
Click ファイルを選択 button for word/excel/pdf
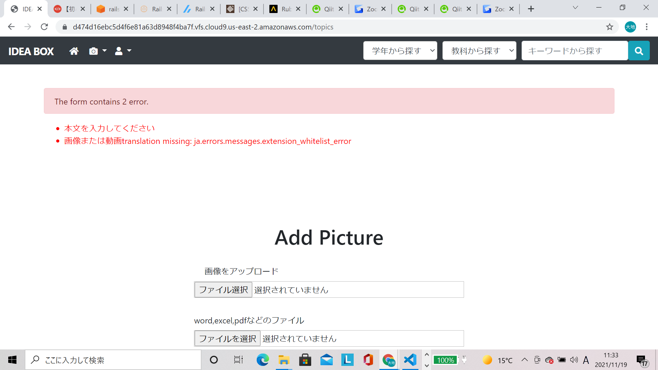tap(228, 338)
